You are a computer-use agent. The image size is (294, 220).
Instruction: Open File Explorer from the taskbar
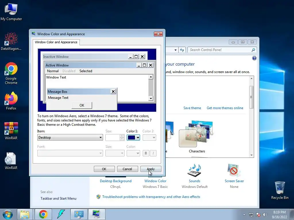click(25, 214)
